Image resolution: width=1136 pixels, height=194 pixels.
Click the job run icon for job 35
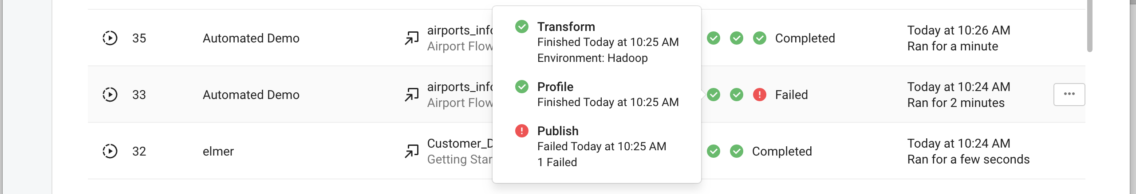click(110, 38)
